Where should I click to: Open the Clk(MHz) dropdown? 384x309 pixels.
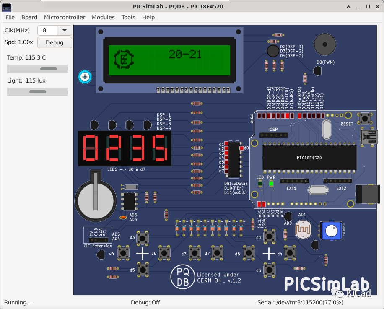pos(65,30)
